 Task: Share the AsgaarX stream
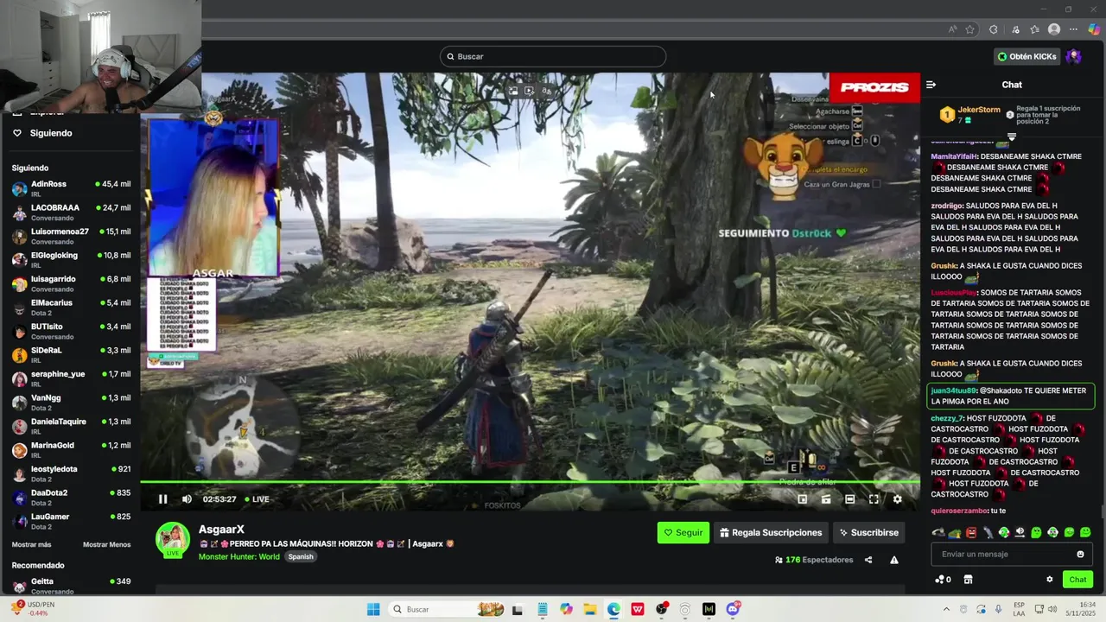pos(868,560)
